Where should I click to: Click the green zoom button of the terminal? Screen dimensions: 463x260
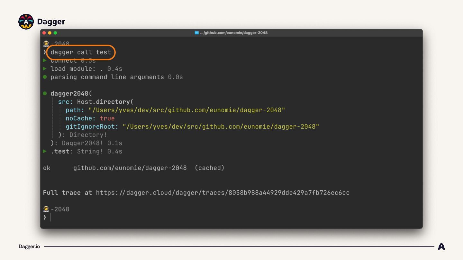pyautogui.click(x=55, y=33)
